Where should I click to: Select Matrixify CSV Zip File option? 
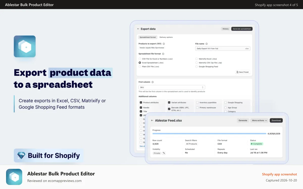click(x=196, y=63)
